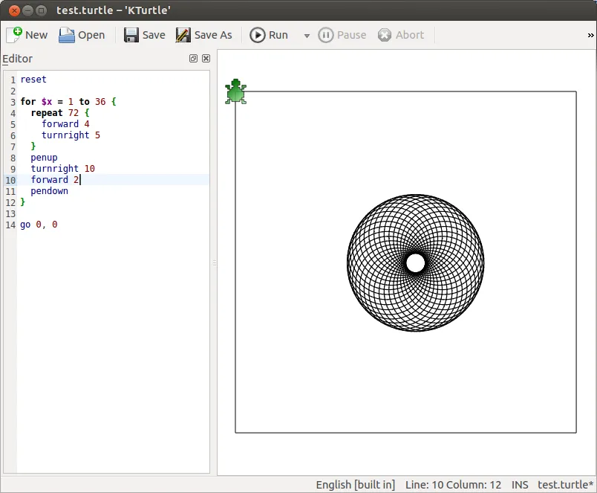Click the 'Open' toolbar label

(91, 35)
